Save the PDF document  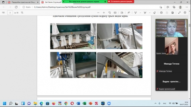167,12
